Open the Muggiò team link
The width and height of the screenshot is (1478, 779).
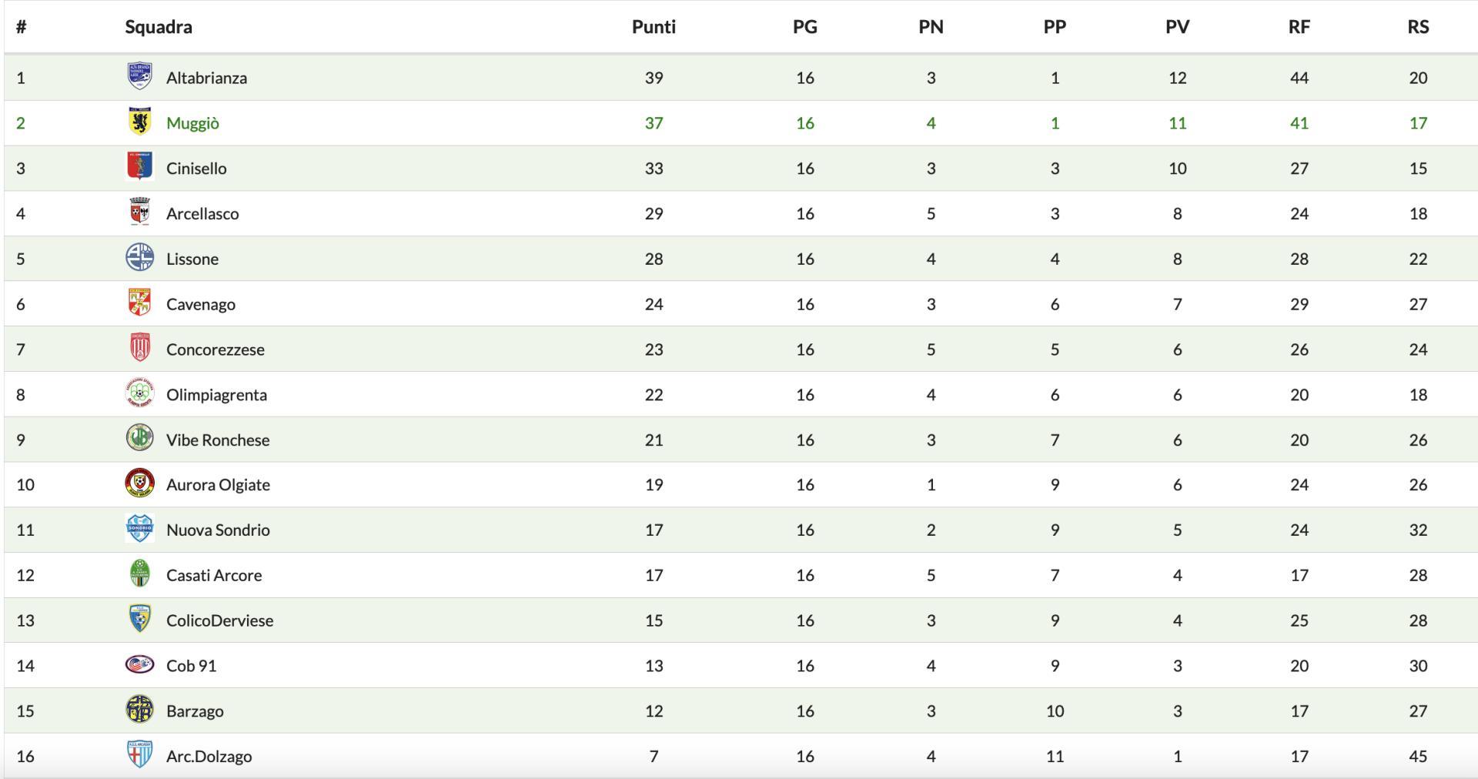point(192,123)
